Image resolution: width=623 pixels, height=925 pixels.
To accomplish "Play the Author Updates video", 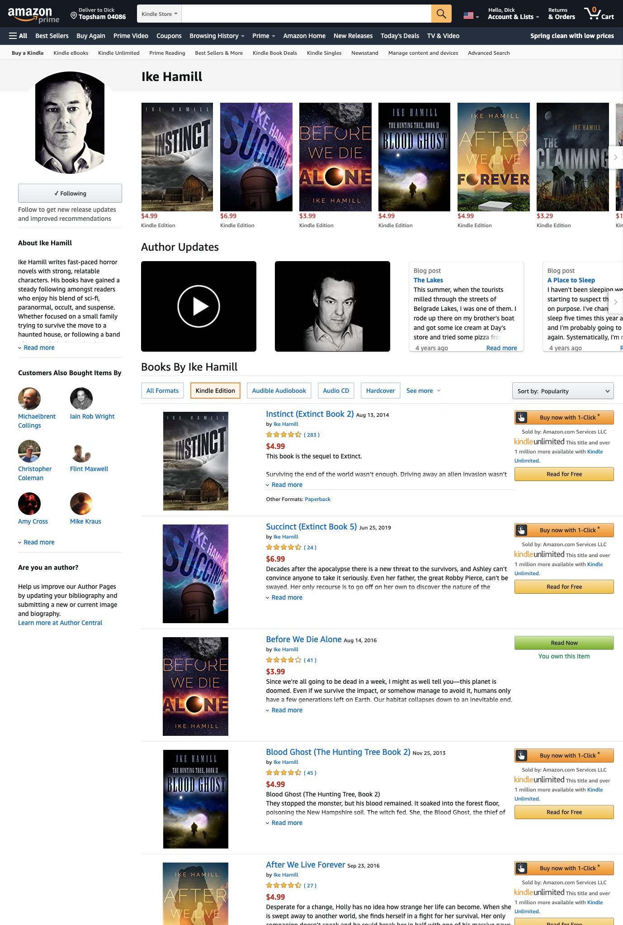I will tap(198, 306).
